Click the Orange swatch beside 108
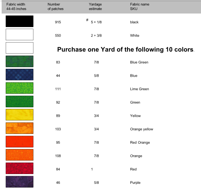Image resolution: width=201 pixels, height=190 pixels. pyautogui.click(x=19, y=155)
